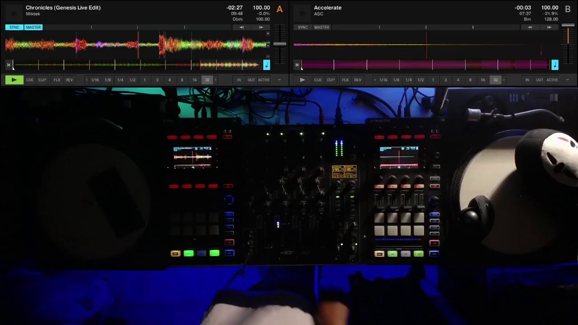This screenshot has width=578, height=325.
Task: Toggle REV reverse on deck B
Action: click(x=358, y=80)
